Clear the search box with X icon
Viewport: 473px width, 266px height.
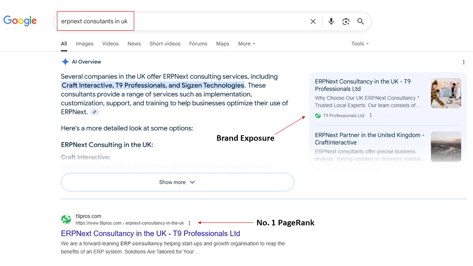pyautogui.click(x=313, y=21)
